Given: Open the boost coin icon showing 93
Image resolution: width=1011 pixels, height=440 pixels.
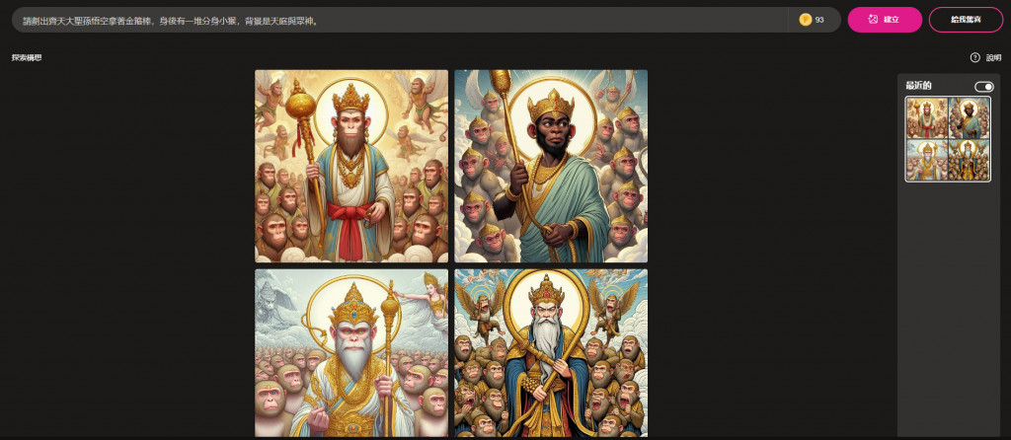Looking at the screenshot, I should pyautogui.click(x=806, y=20).
